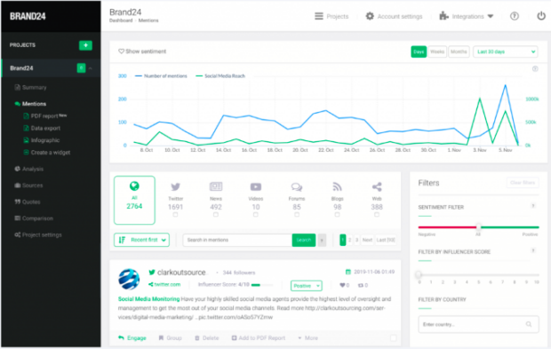Select the Twitter source bird icon

pyautogui.click(x=175, y=186)
